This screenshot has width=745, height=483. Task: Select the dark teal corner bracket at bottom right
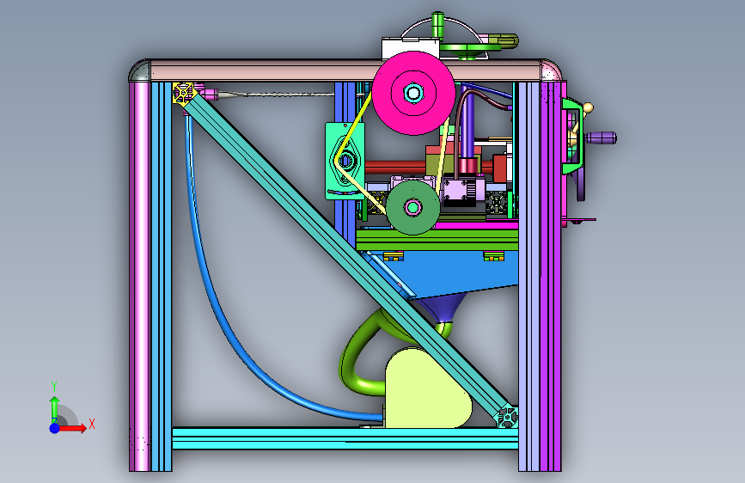(506, 417)
